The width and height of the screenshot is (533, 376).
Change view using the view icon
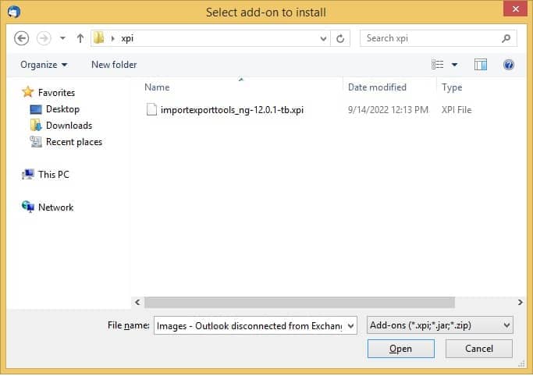pos(438,64)
